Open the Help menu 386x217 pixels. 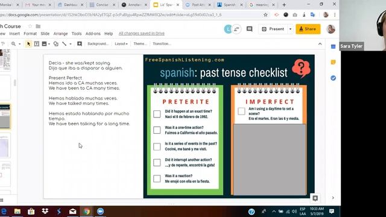point(109,34)
